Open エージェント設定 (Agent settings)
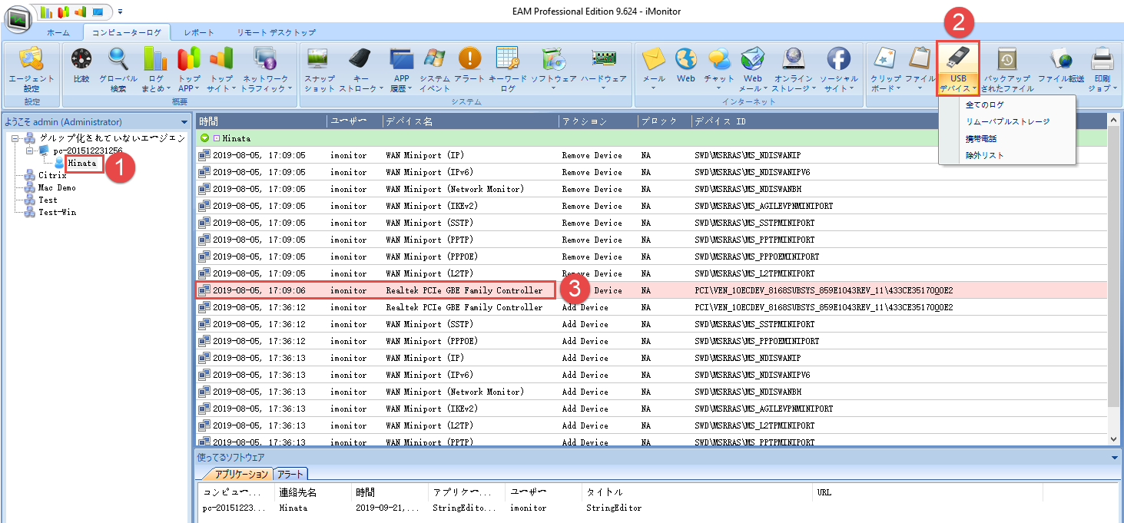Image resolution: width=1124 pixels, height=523 pixels. 31,70
